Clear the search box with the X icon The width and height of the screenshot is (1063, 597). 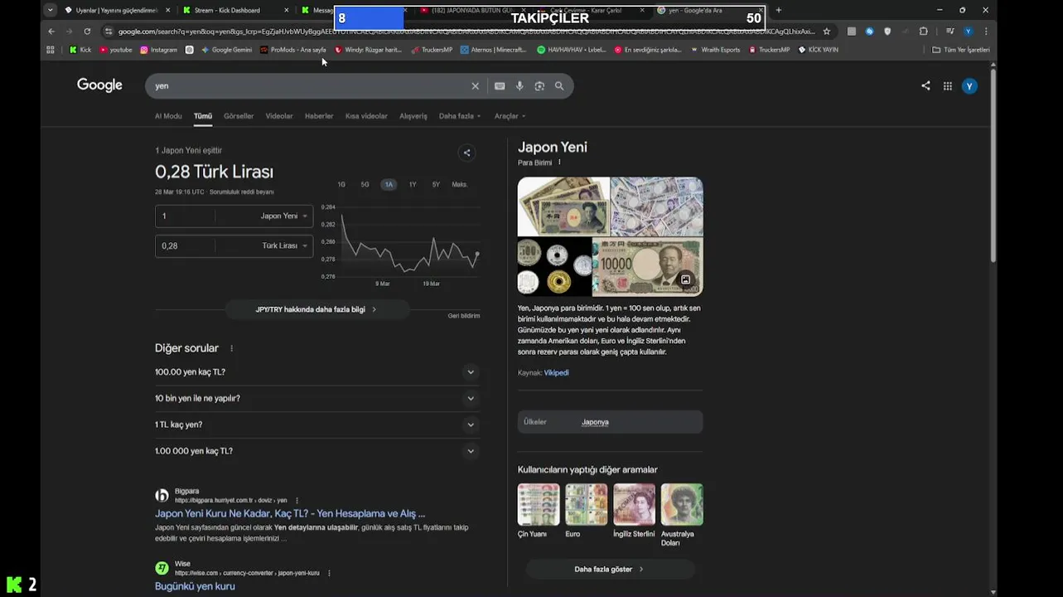coord(475,86)
